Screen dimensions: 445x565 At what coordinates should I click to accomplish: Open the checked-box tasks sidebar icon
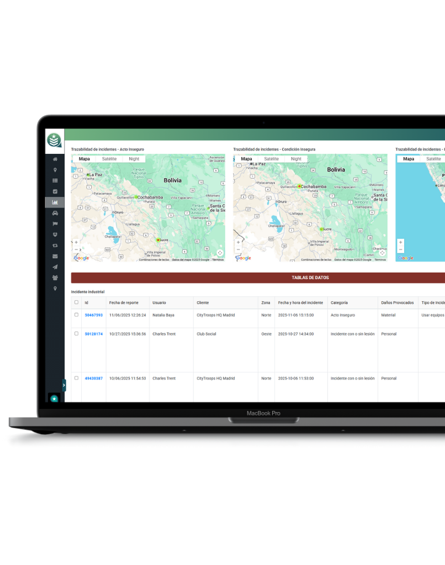tap(55, 191)
